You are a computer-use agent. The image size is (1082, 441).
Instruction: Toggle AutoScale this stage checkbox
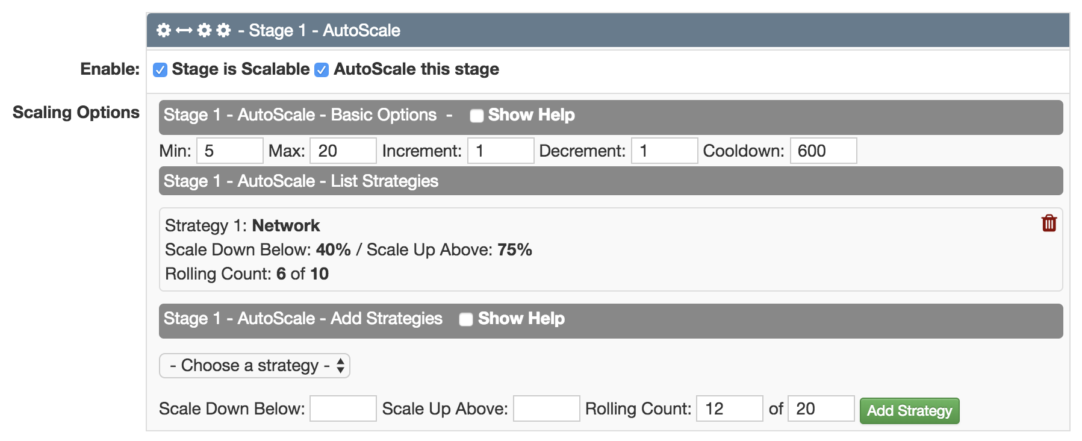coord(322,70)
